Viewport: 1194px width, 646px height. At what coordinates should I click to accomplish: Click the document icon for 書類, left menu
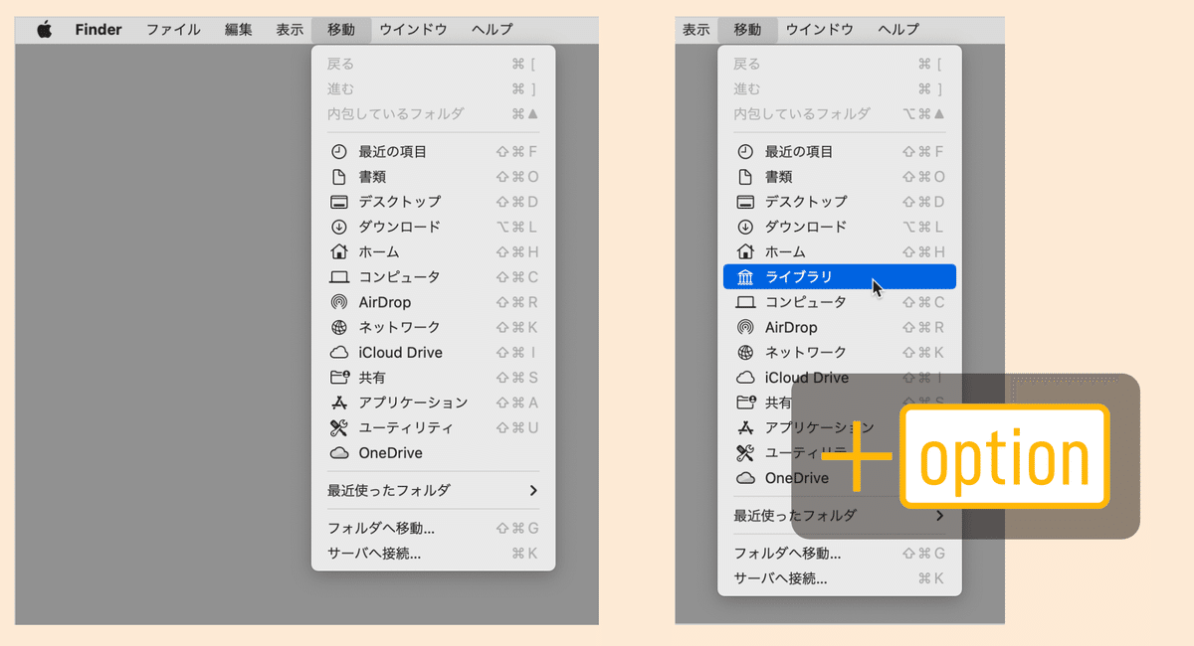pos(338,177)
